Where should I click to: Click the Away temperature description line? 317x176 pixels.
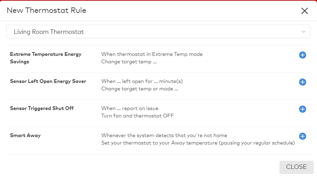point(198,143)
